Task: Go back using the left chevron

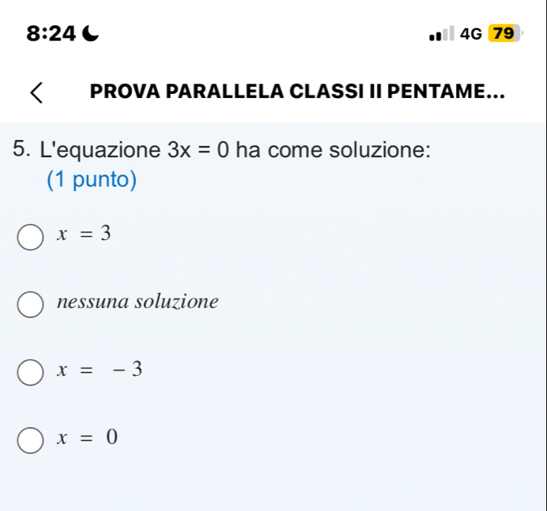Action: (36, 92)
